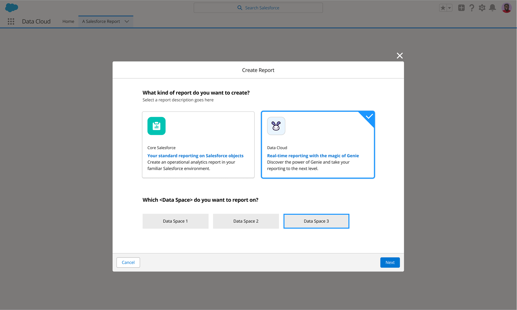
Task: Click the search magnifier icon
Action: point(240,8)
